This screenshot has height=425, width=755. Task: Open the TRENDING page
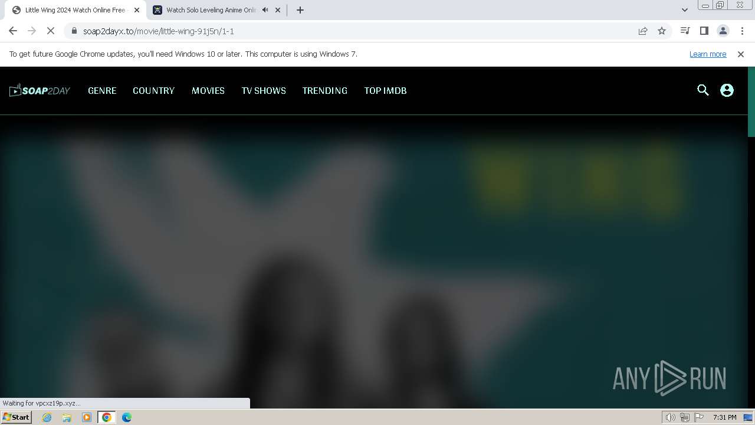coord(325,90)
